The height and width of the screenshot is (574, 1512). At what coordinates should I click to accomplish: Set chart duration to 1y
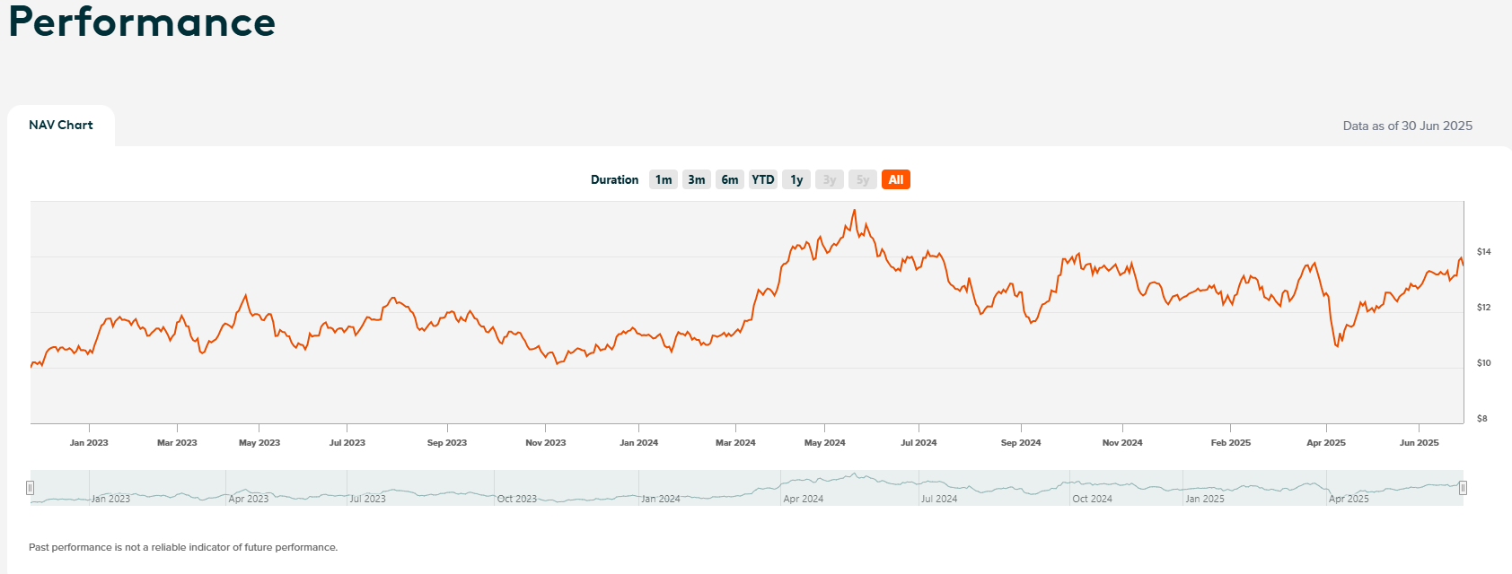(796, 179)
